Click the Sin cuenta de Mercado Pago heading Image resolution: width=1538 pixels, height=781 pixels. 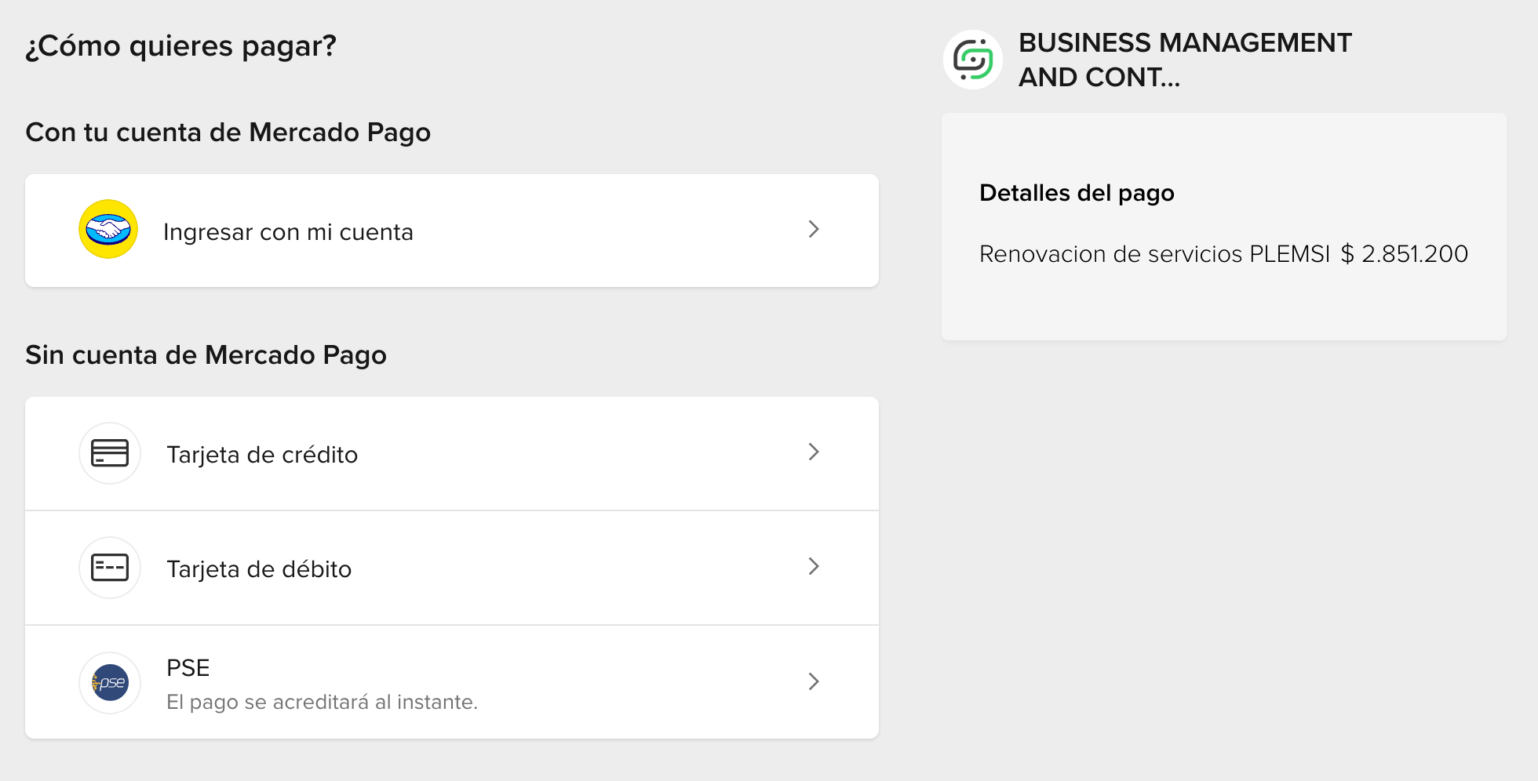point(206,355)
